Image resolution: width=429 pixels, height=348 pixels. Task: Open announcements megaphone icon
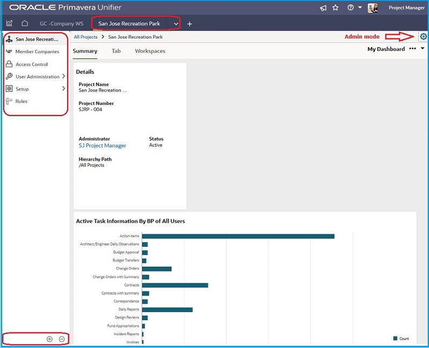click(323, 8)
